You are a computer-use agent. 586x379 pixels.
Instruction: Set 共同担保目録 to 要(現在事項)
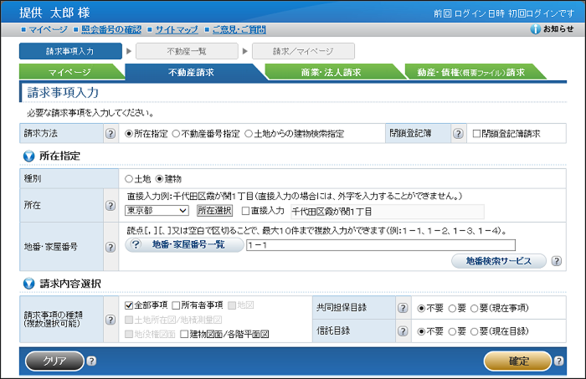(475, 309)
